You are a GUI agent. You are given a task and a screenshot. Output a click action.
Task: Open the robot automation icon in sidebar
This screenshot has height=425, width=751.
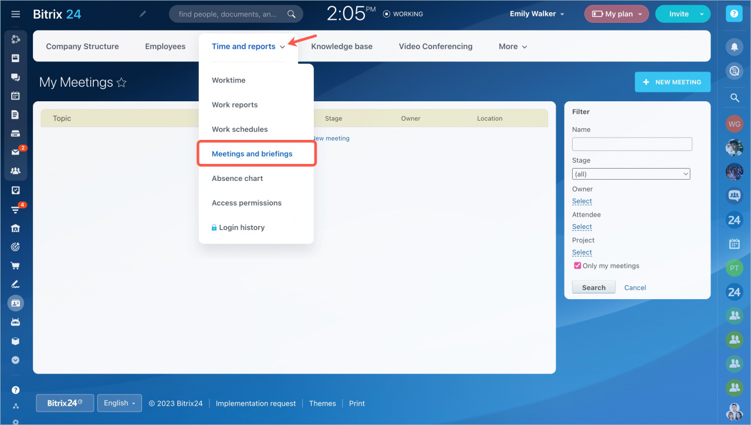16,322
